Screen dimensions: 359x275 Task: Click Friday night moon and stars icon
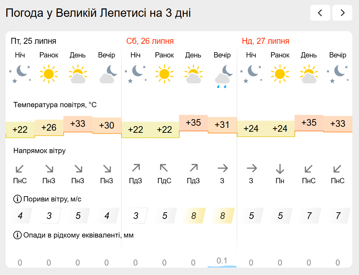tap(20, 74)
